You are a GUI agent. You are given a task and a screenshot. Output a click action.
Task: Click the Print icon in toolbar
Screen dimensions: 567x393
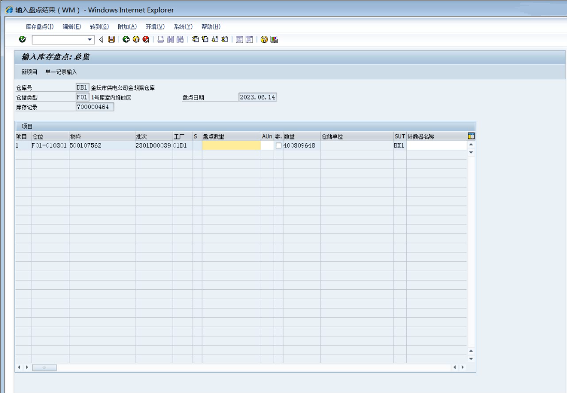point(161,40)
